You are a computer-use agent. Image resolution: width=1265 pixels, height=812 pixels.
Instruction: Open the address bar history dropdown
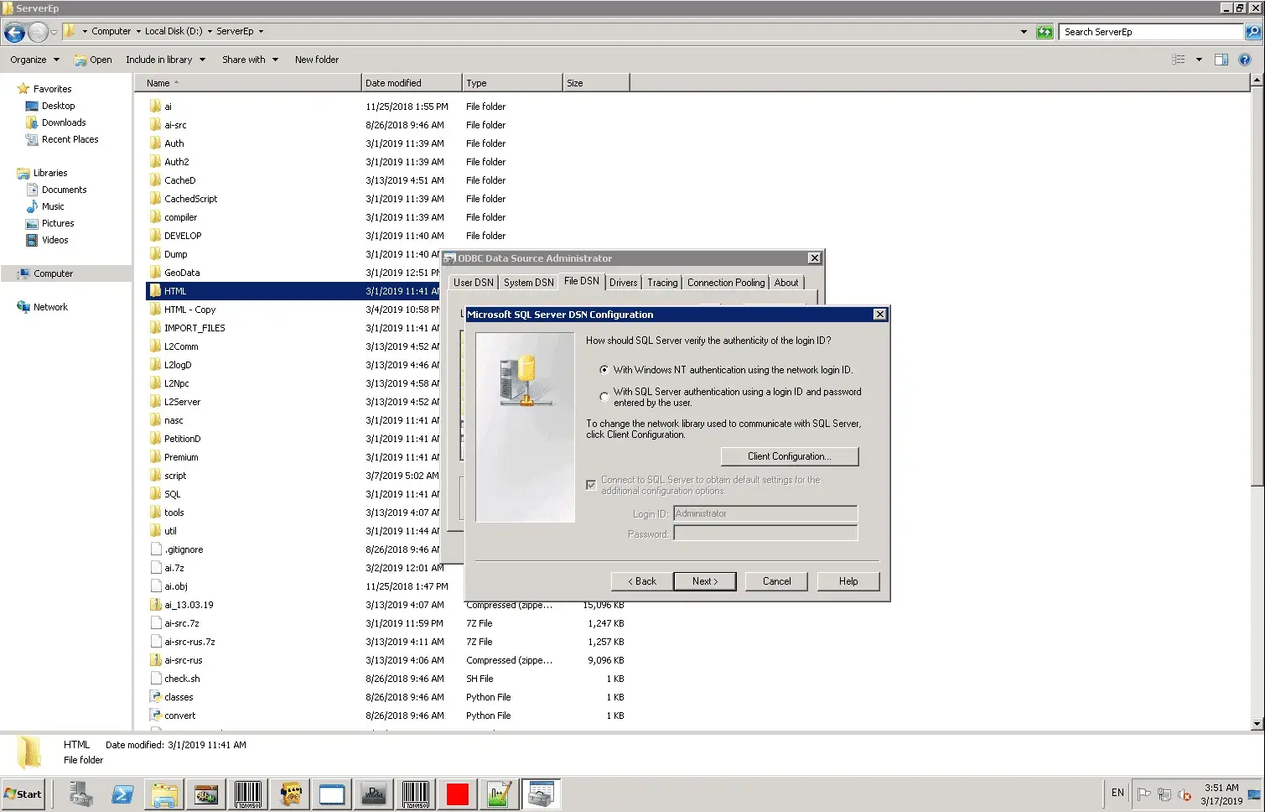pos(1024,32)
